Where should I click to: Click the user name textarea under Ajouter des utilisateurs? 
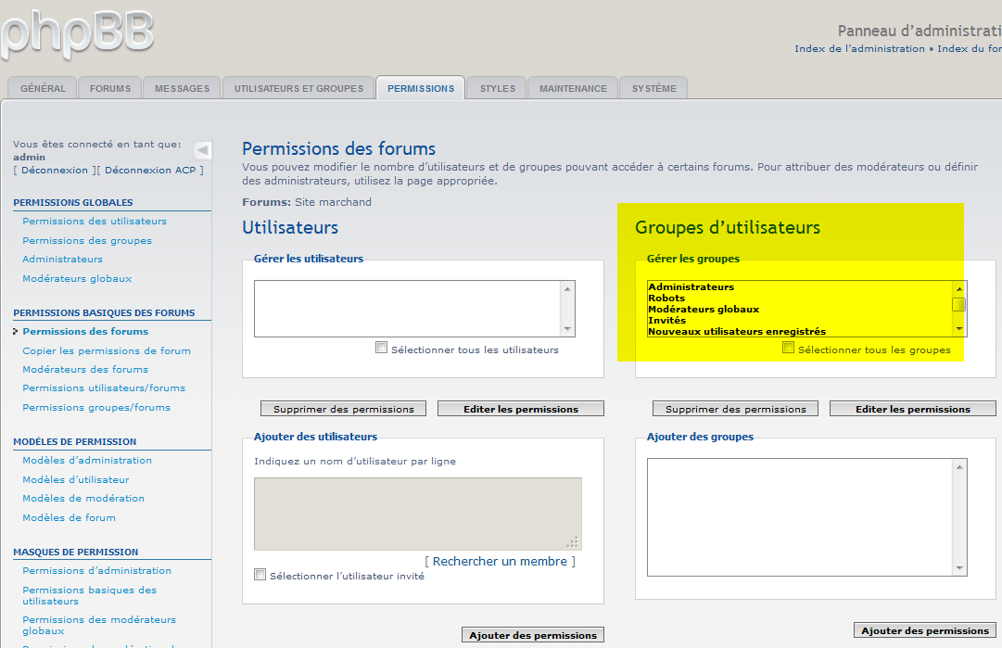coord(418,514)
